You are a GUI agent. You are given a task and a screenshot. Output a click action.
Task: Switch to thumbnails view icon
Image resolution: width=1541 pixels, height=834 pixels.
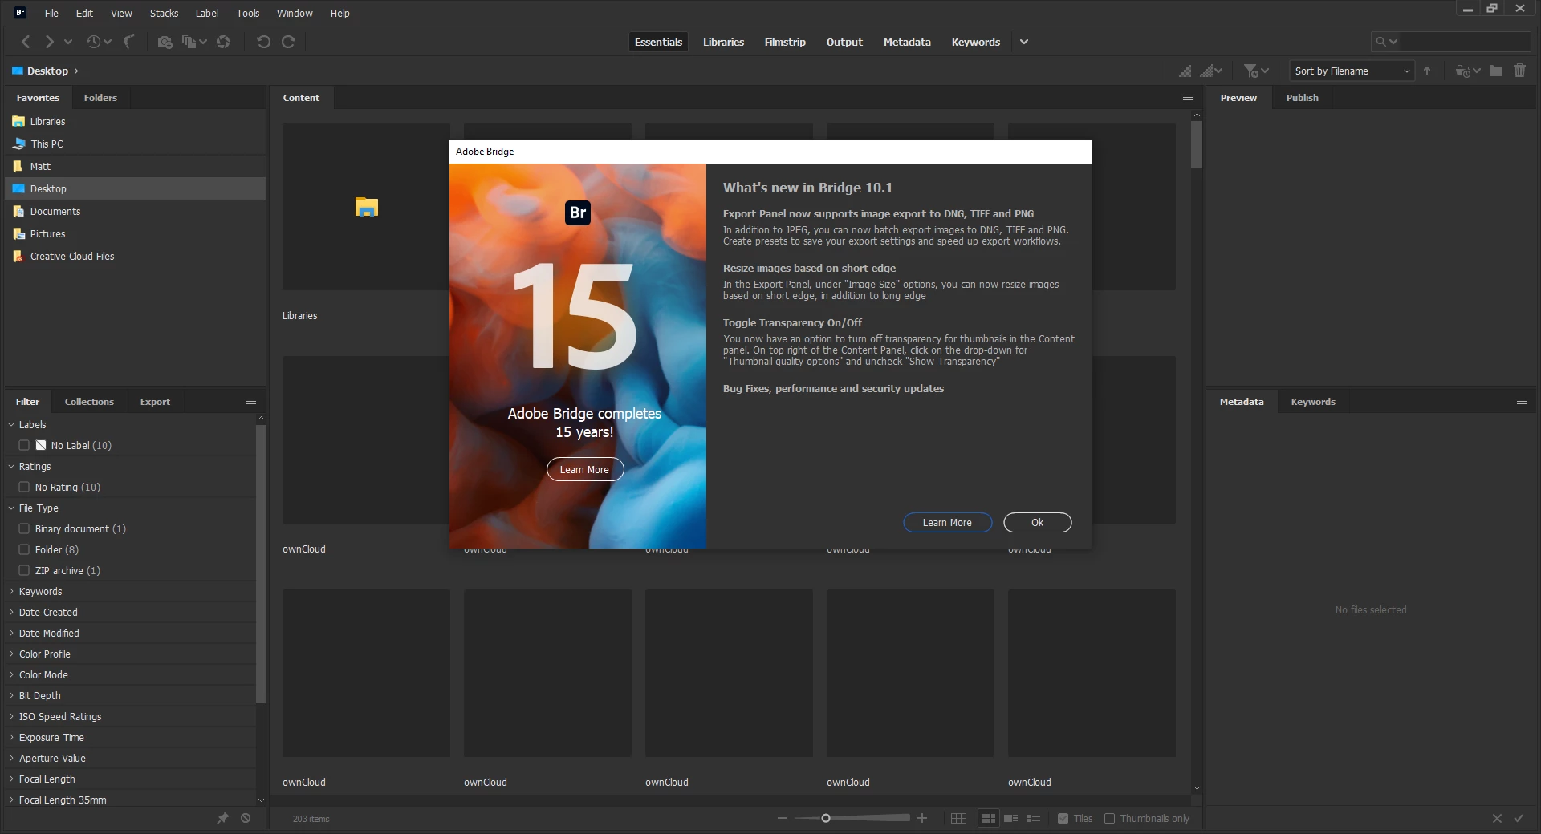pos(988,818)
